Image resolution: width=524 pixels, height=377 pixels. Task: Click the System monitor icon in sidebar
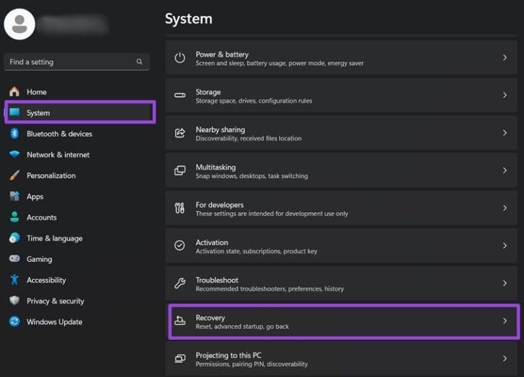click(14, 112)
